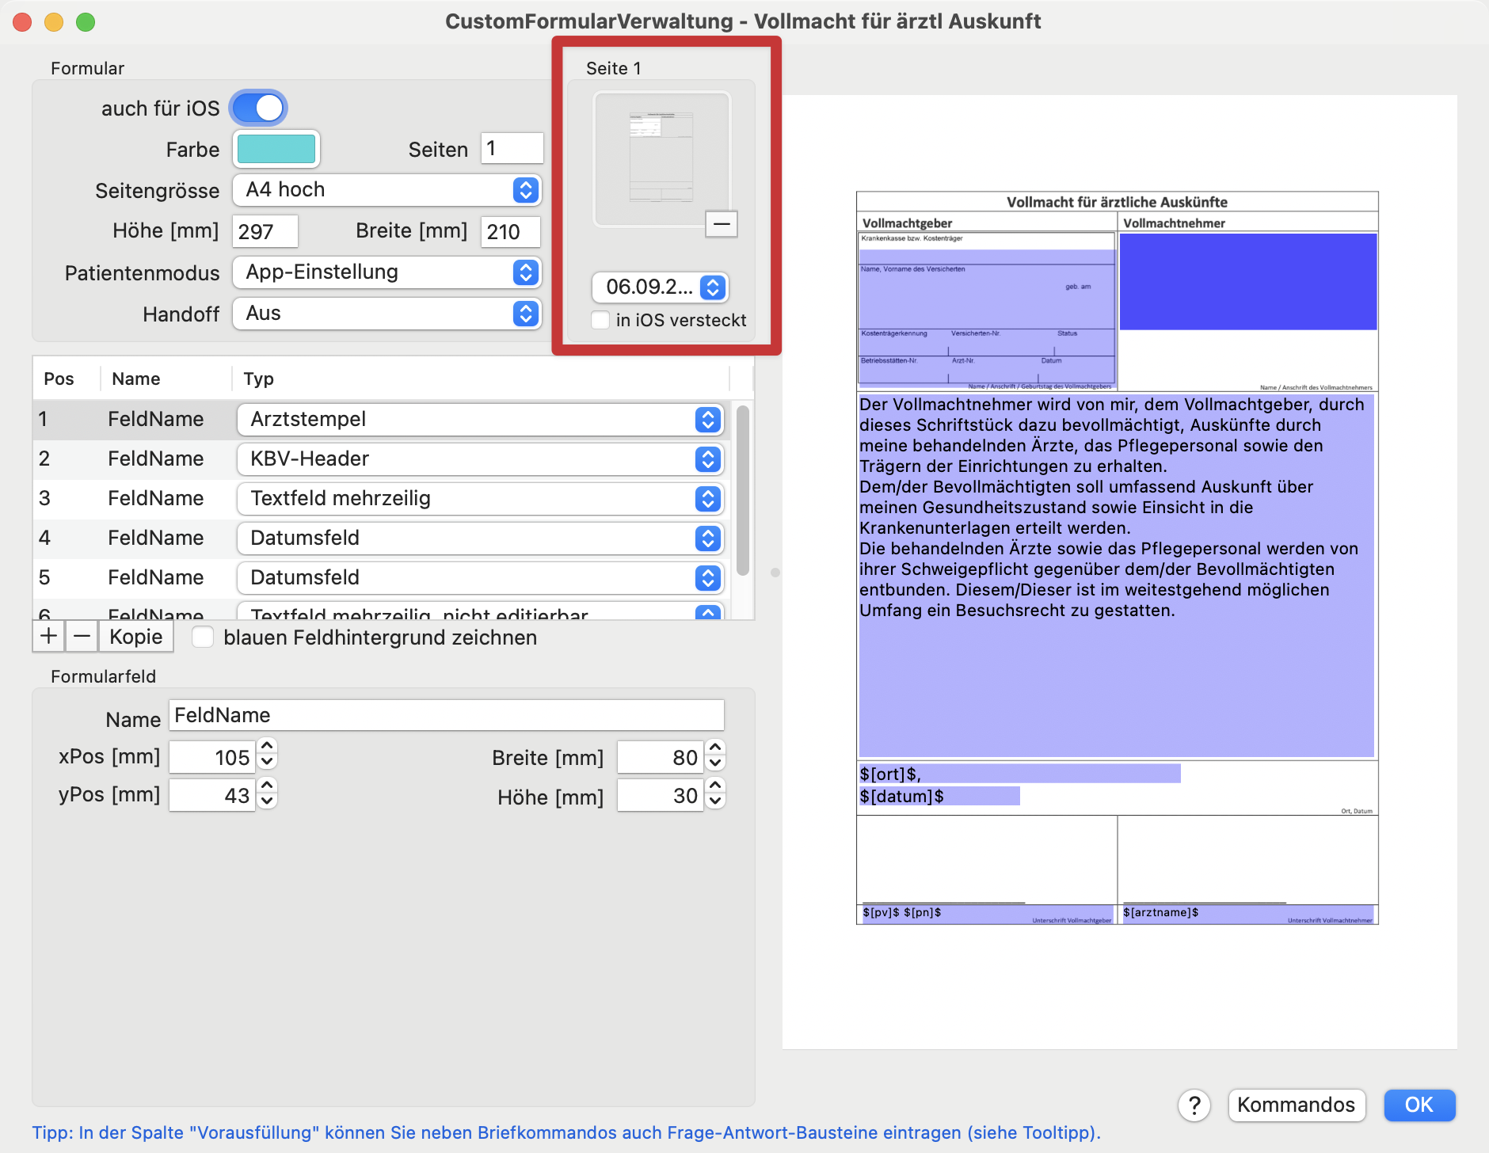Toggle the 'auch für iOS' switch
The height and width of the screenshot is (1153, 1489).
tap(259, 108)
